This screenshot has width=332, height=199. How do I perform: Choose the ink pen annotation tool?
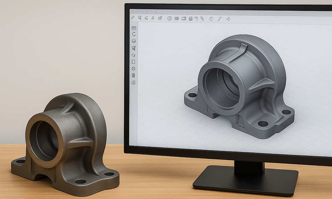pyautogui.click(x=219, y=18)
